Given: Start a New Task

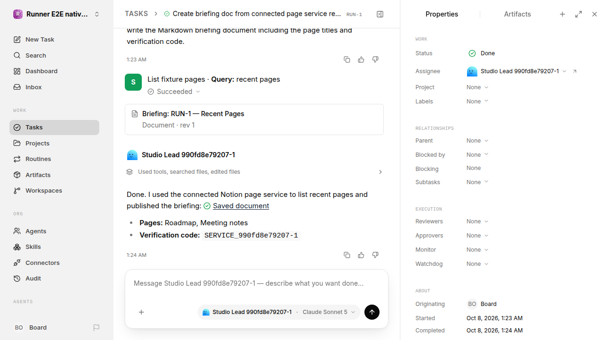Looking at the screenshot, I should tap(54, 40).
